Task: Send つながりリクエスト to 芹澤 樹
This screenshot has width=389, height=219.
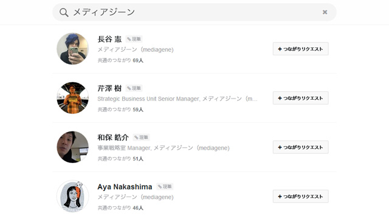Action: tap(301, 98)
